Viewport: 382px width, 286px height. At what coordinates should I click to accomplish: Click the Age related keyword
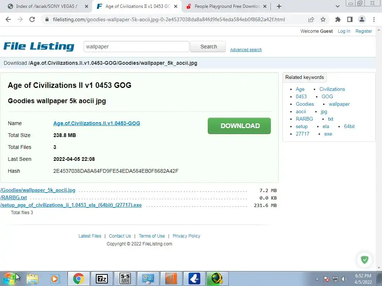(300, 89)
